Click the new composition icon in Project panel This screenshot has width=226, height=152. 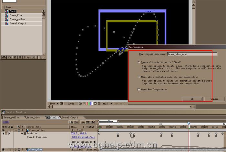click(15, 57)
